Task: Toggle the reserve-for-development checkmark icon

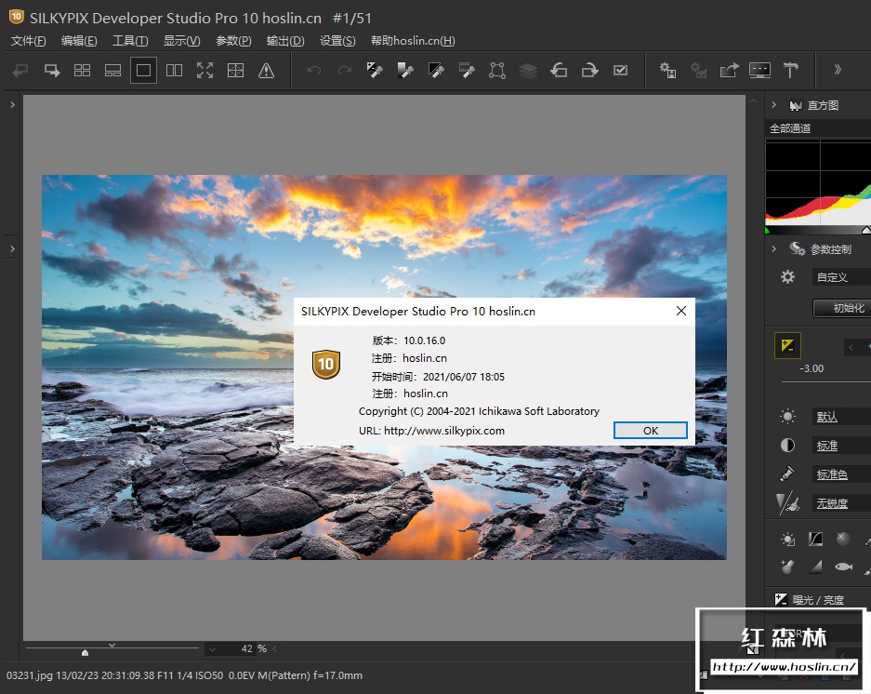Action: coord(620,71)
